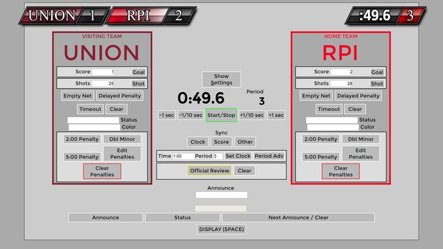Subtract one second with −1 sec
This screenshot has width=443, height=249.
click(x=167, y=116)
